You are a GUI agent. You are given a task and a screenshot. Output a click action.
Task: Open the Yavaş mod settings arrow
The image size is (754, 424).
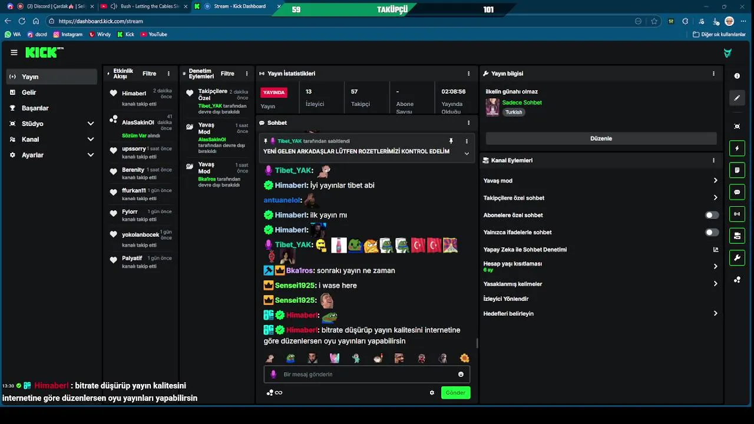[715, 181]
